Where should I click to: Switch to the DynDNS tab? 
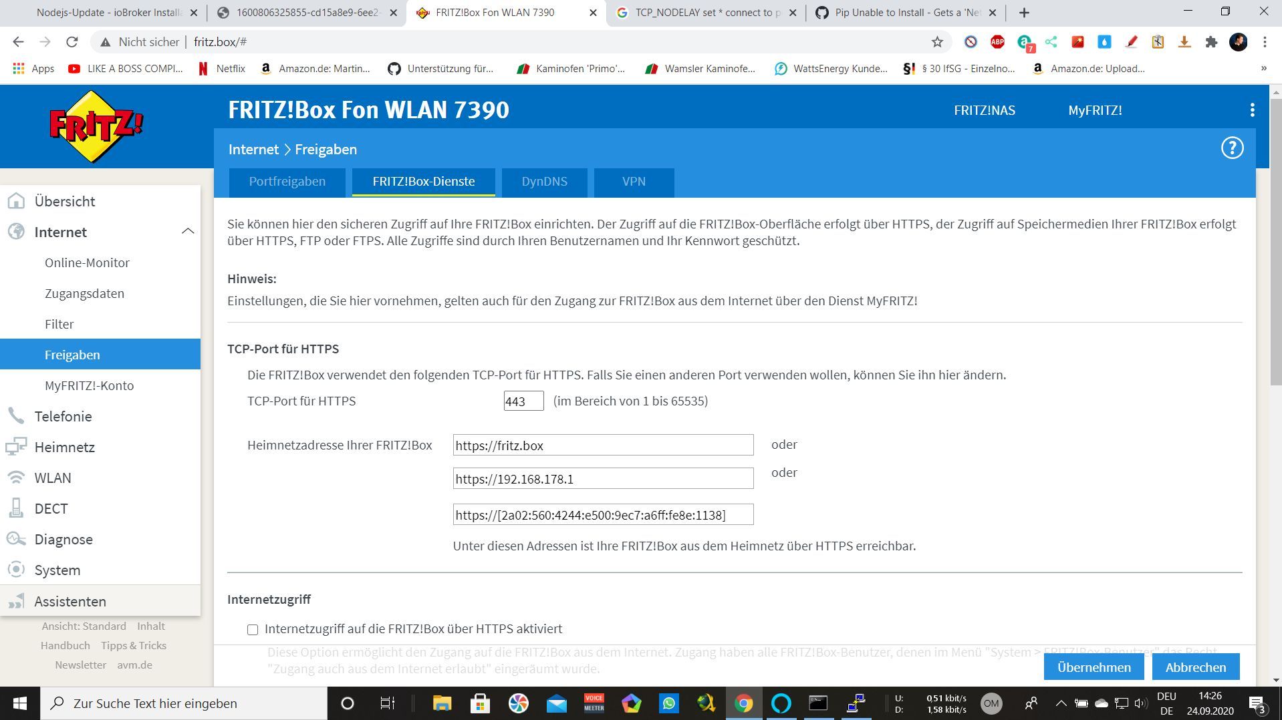(545, 182)
